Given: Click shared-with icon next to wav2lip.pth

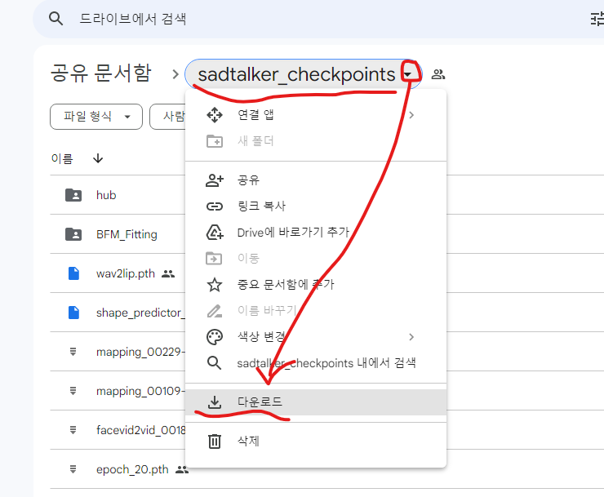Looking at the screenshot, I should [x=168, y=274].
